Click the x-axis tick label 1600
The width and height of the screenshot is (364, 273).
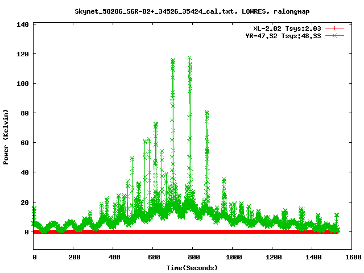[353, 257]
